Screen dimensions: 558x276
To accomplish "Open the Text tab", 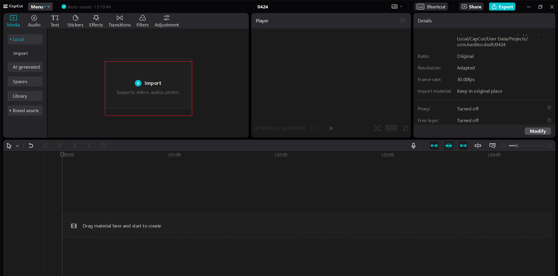I will click(x=54, y=21).
